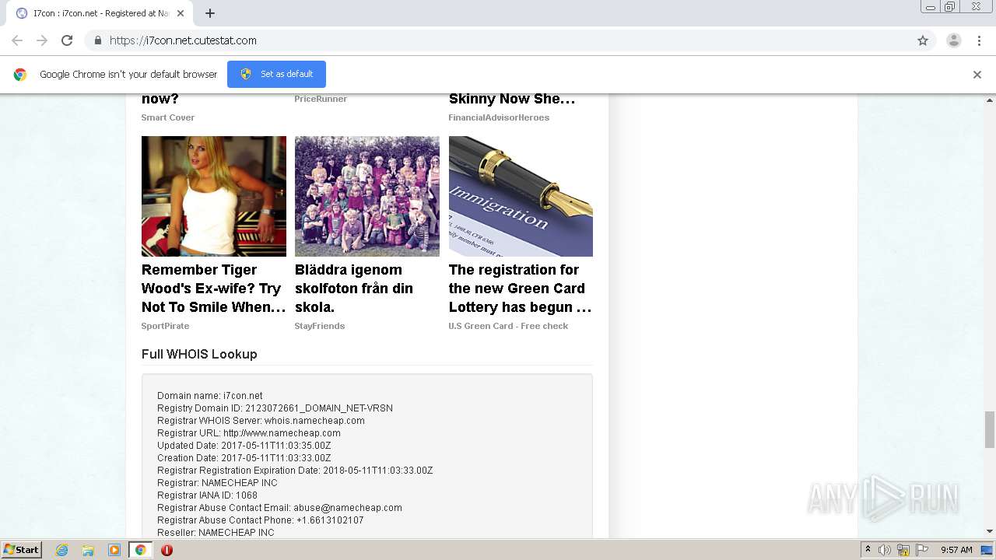Screen dimensions: 996x560
Task: Click the Updated Date line
Action: click(x=244, y=446)
